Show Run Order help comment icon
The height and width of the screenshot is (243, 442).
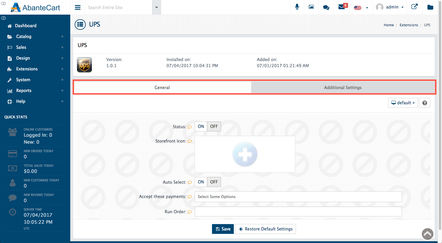point(190,212)
